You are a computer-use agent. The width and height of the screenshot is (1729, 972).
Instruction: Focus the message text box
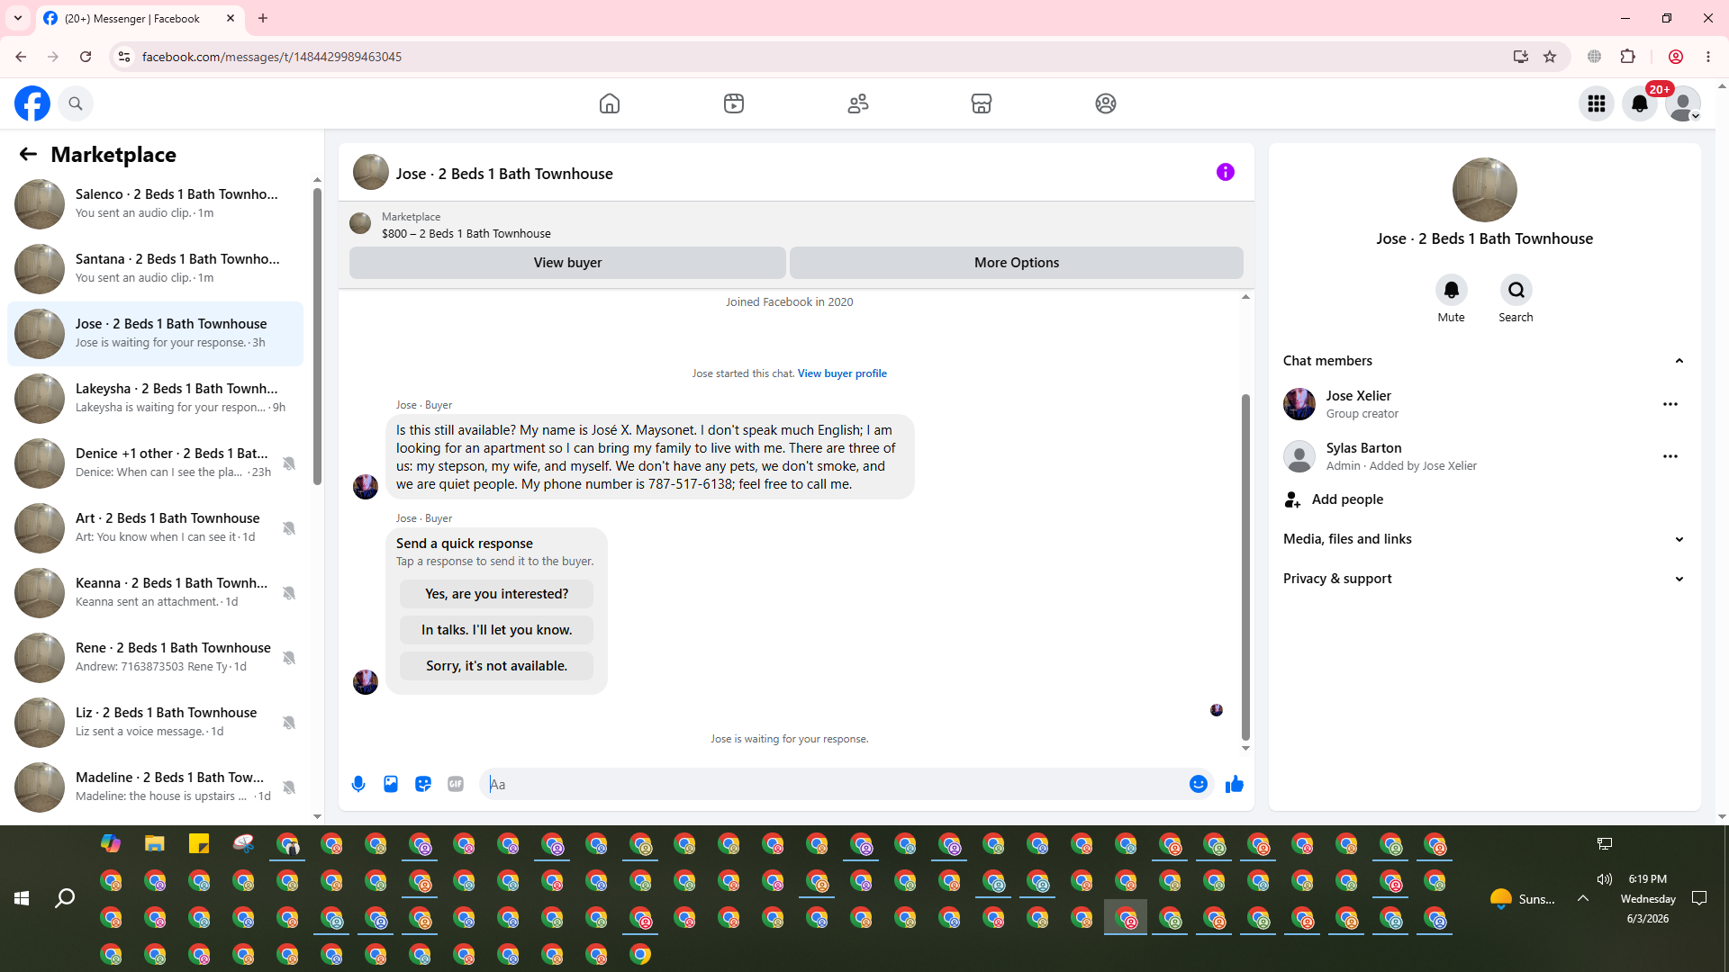click(x=836, y=784)
